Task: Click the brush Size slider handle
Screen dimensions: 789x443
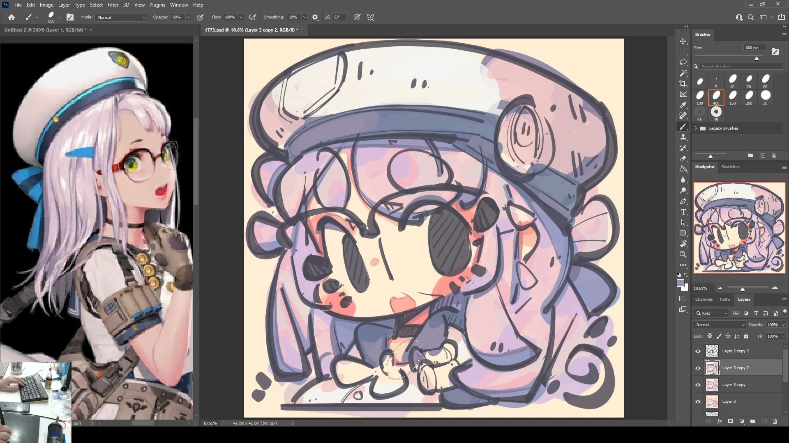Action: point(757,58)
